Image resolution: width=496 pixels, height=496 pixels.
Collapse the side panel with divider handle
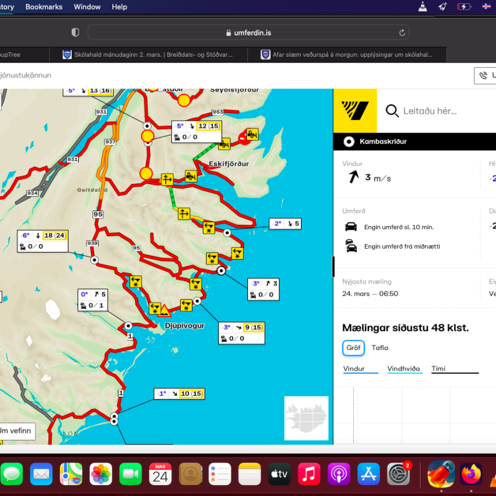[333, 266]
